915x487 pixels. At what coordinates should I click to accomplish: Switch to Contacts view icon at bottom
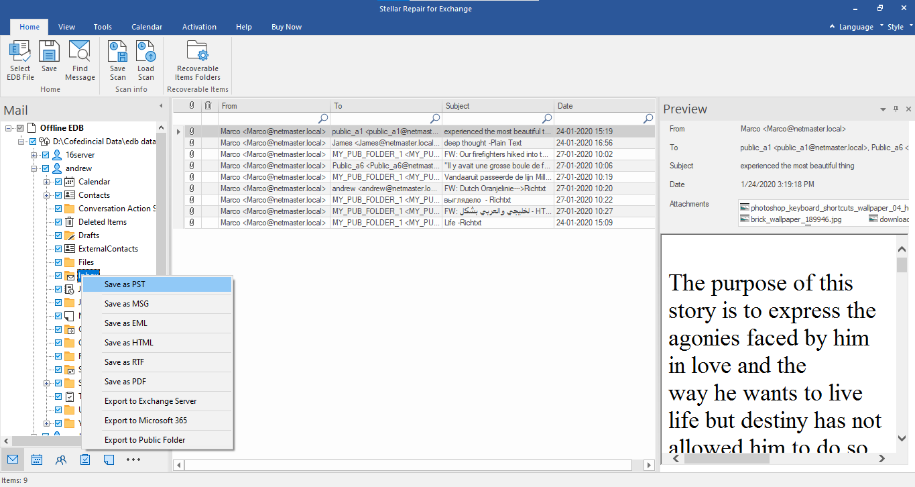[x=61, y=459]
